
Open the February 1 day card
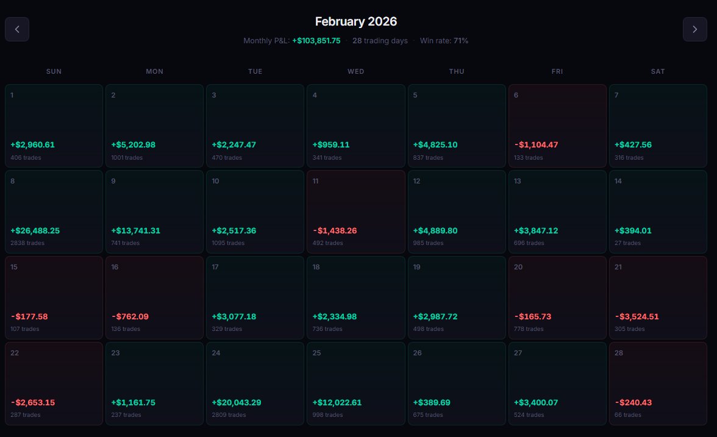click(x=54, y=126)
